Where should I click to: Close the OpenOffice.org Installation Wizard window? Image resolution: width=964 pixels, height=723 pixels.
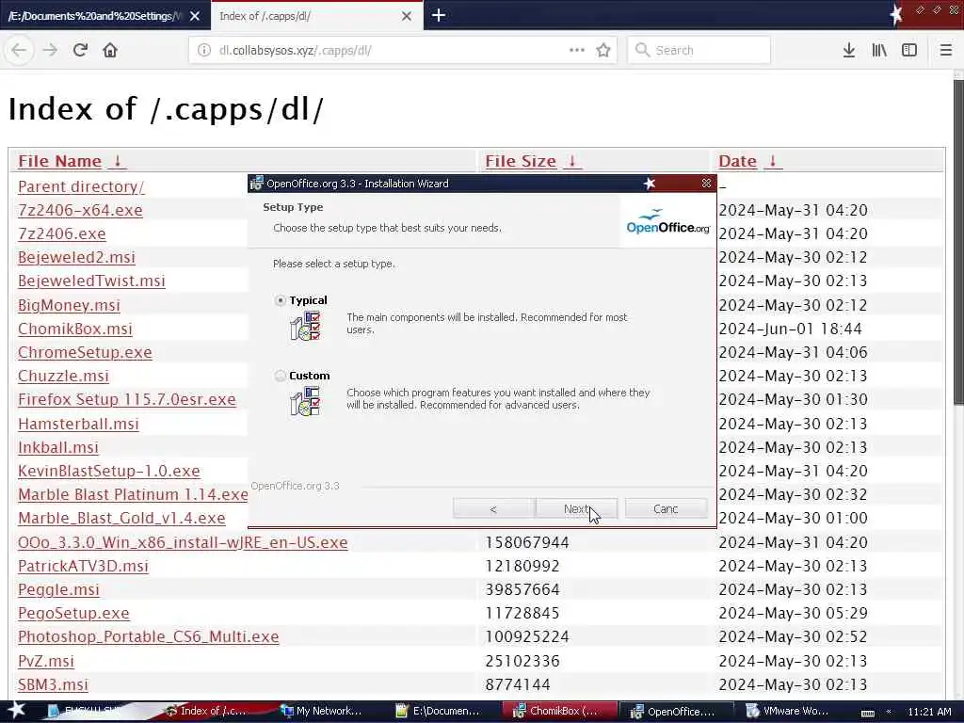coord(706,184)
